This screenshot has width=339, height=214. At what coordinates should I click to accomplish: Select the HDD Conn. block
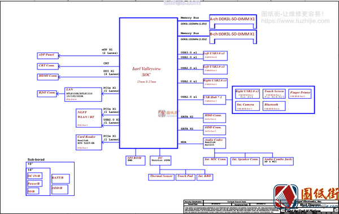point(215,118)
